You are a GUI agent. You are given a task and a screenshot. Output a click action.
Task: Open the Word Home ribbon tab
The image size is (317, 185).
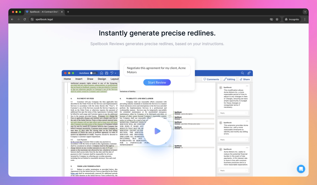pyautogui.click(x=67, y=79)
